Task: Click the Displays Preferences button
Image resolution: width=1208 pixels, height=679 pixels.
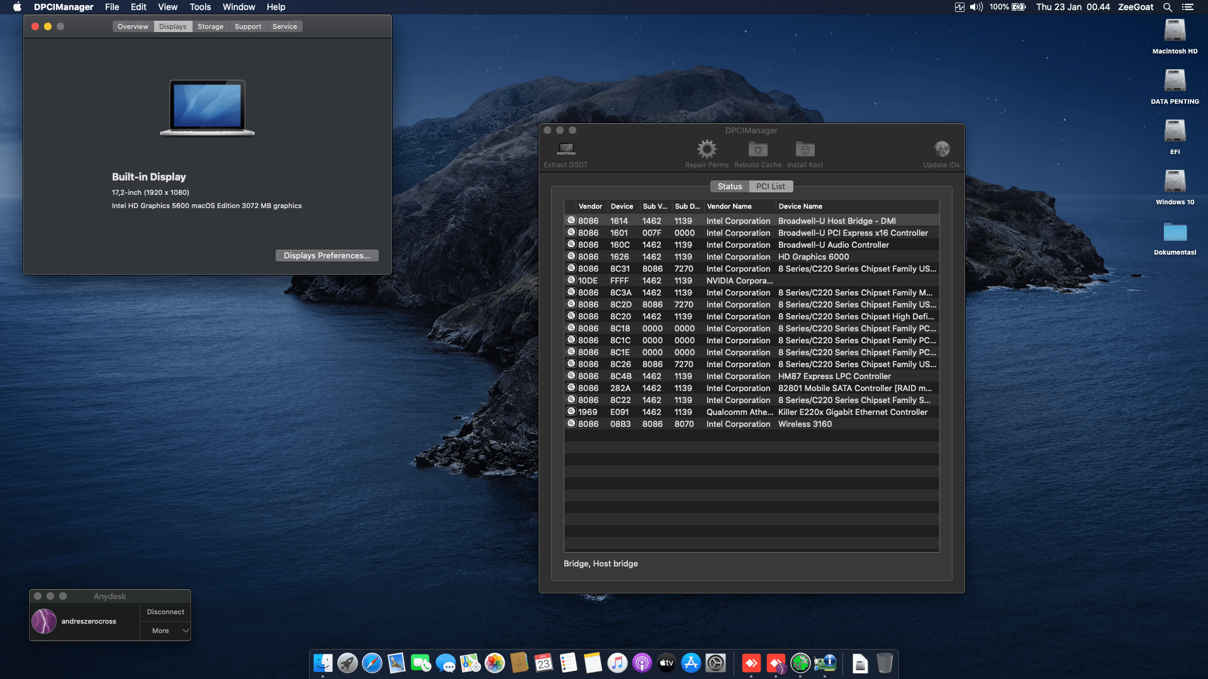Action: click(x=327, y=255)
